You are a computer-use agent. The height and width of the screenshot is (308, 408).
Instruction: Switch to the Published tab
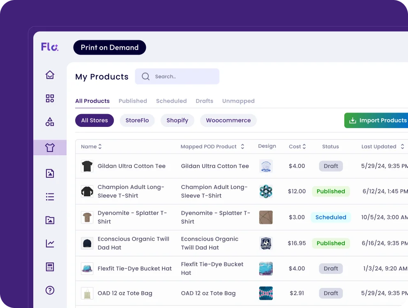click(133, 101)
